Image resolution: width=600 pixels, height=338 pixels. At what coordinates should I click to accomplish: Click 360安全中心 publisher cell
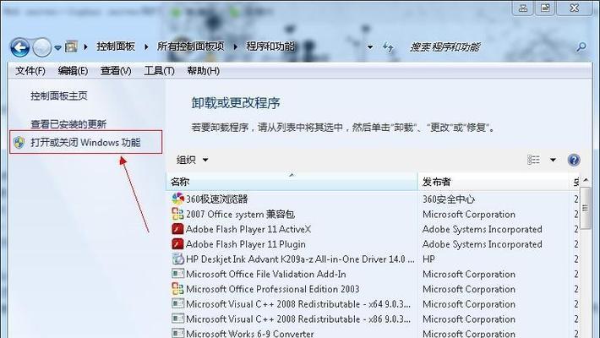pos(449,199)
